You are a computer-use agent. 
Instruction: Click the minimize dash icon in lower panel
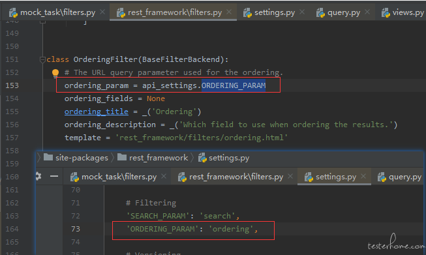point(54,176)
